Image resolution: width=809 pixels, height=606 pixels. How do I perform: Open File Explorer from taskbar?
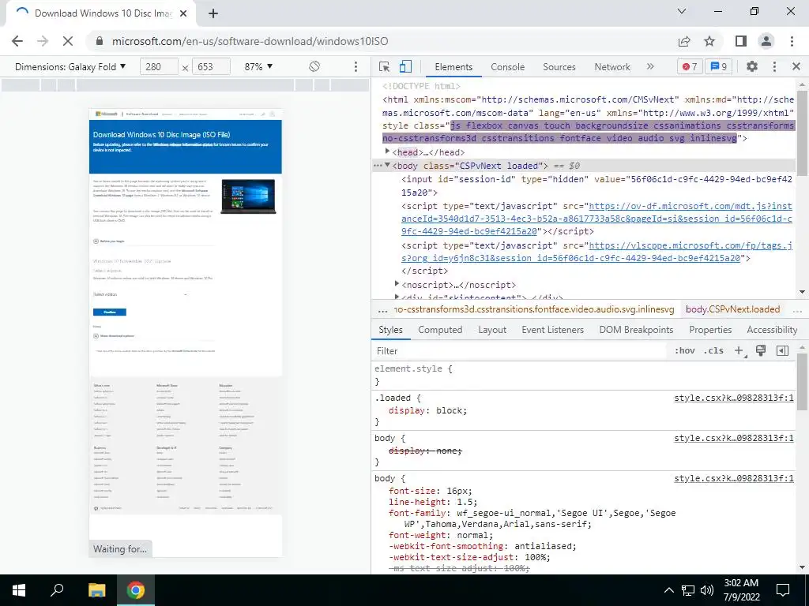click(x=96, y=590)
